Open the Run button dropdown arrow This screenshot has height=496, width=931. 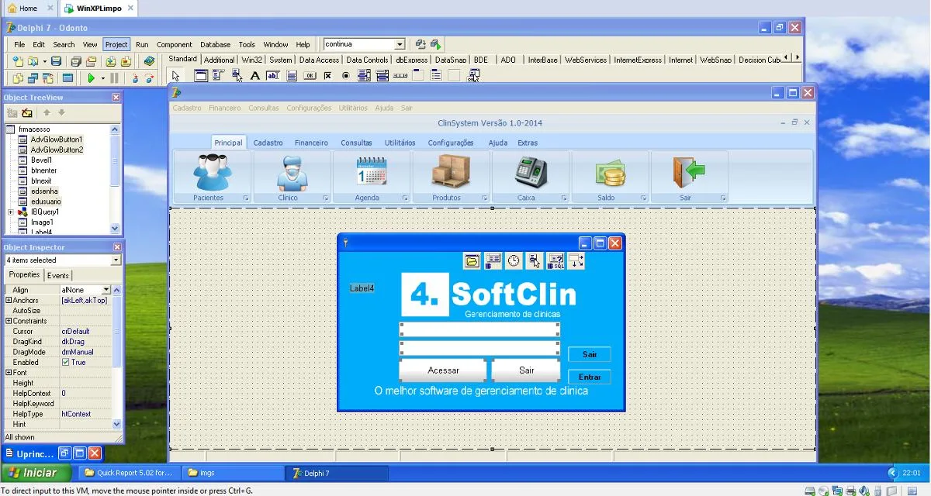pyautogui.click(x=102, y=78)
